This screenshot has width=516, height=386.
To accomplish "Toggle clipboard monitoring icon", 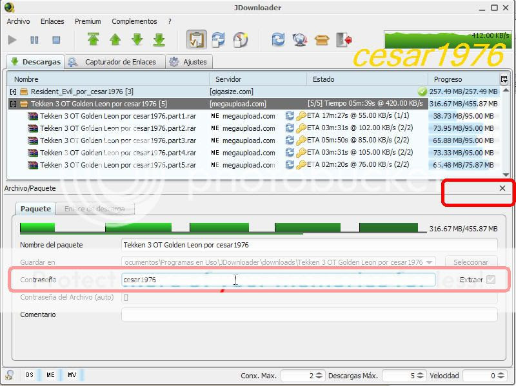I will tap(197, 39).
